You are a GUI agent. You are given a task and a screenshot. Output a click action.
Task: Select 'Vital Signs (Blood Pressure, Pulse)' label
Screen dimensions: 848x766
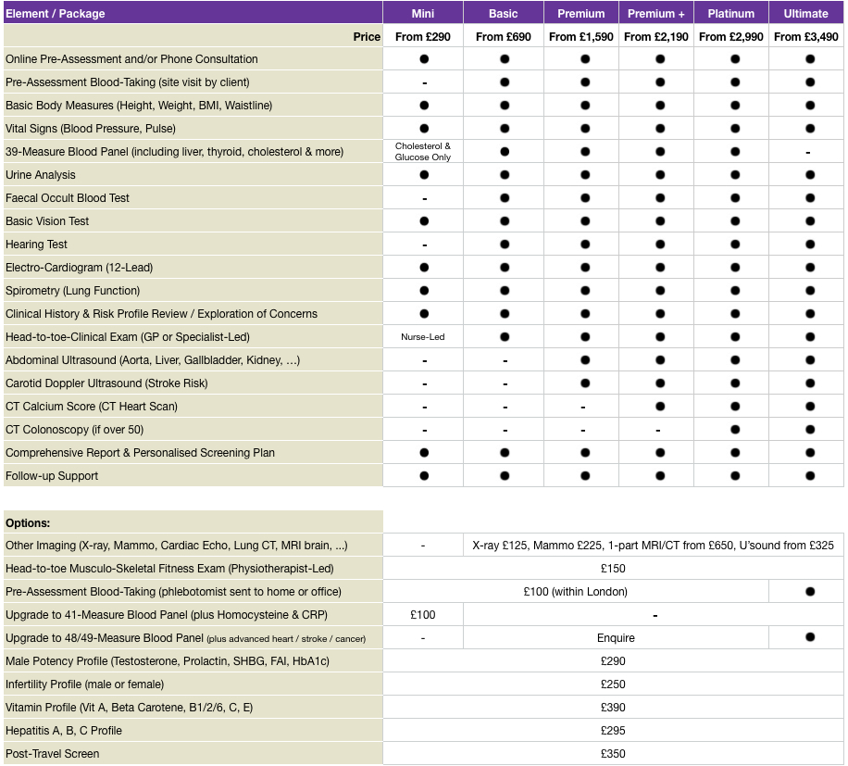[x=91, y=129]
